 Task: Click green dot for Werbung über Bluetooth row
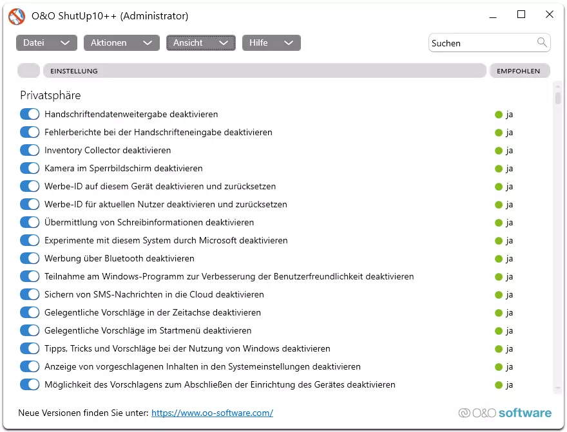tap(499, 259)
